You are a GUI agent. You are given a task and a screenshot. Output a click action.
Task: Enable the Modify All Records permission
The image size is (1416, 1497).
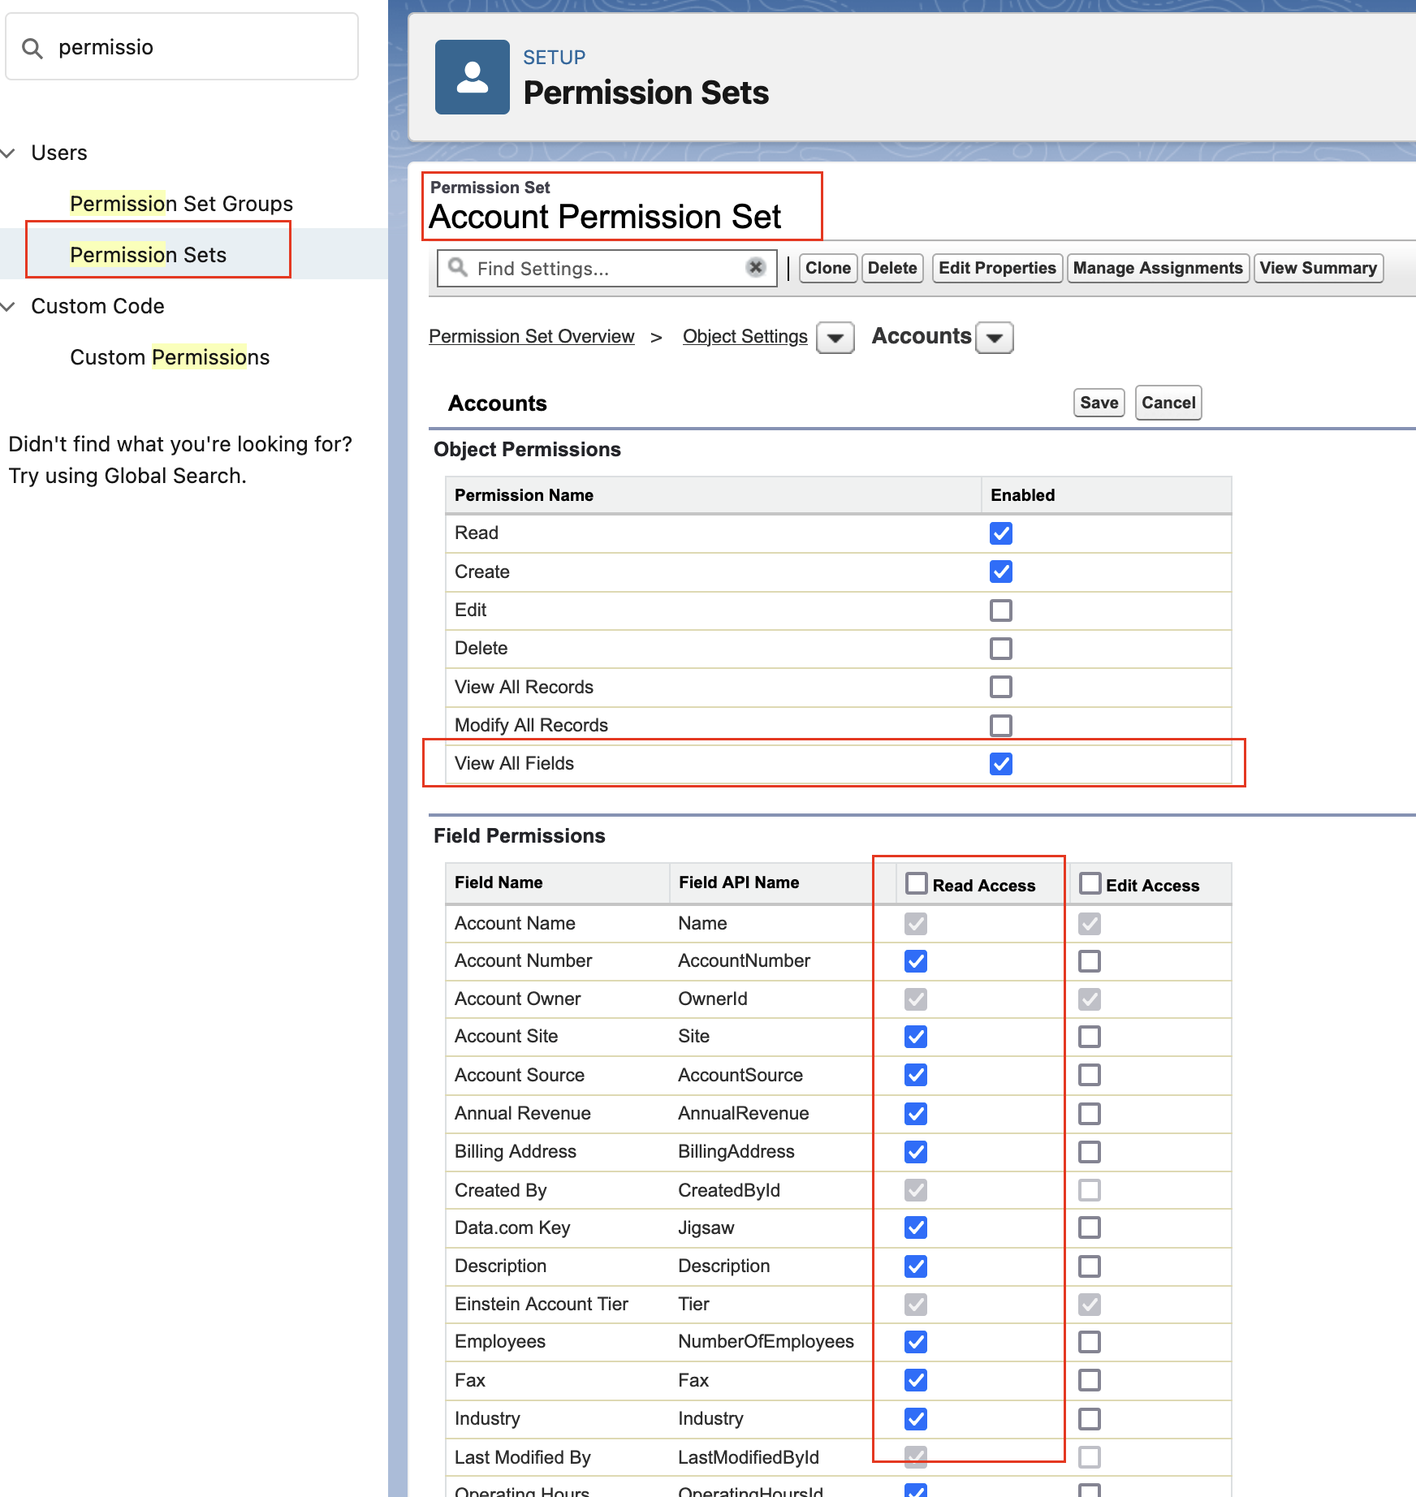[1001, 725]
